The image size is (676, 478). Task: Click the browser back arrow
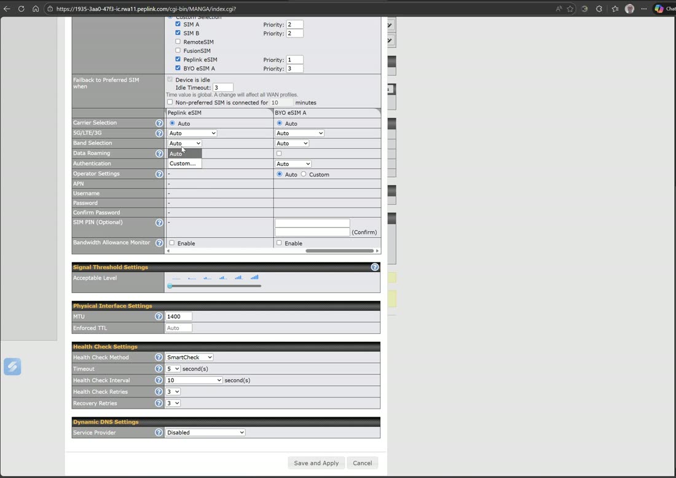[x=7, y=9]
